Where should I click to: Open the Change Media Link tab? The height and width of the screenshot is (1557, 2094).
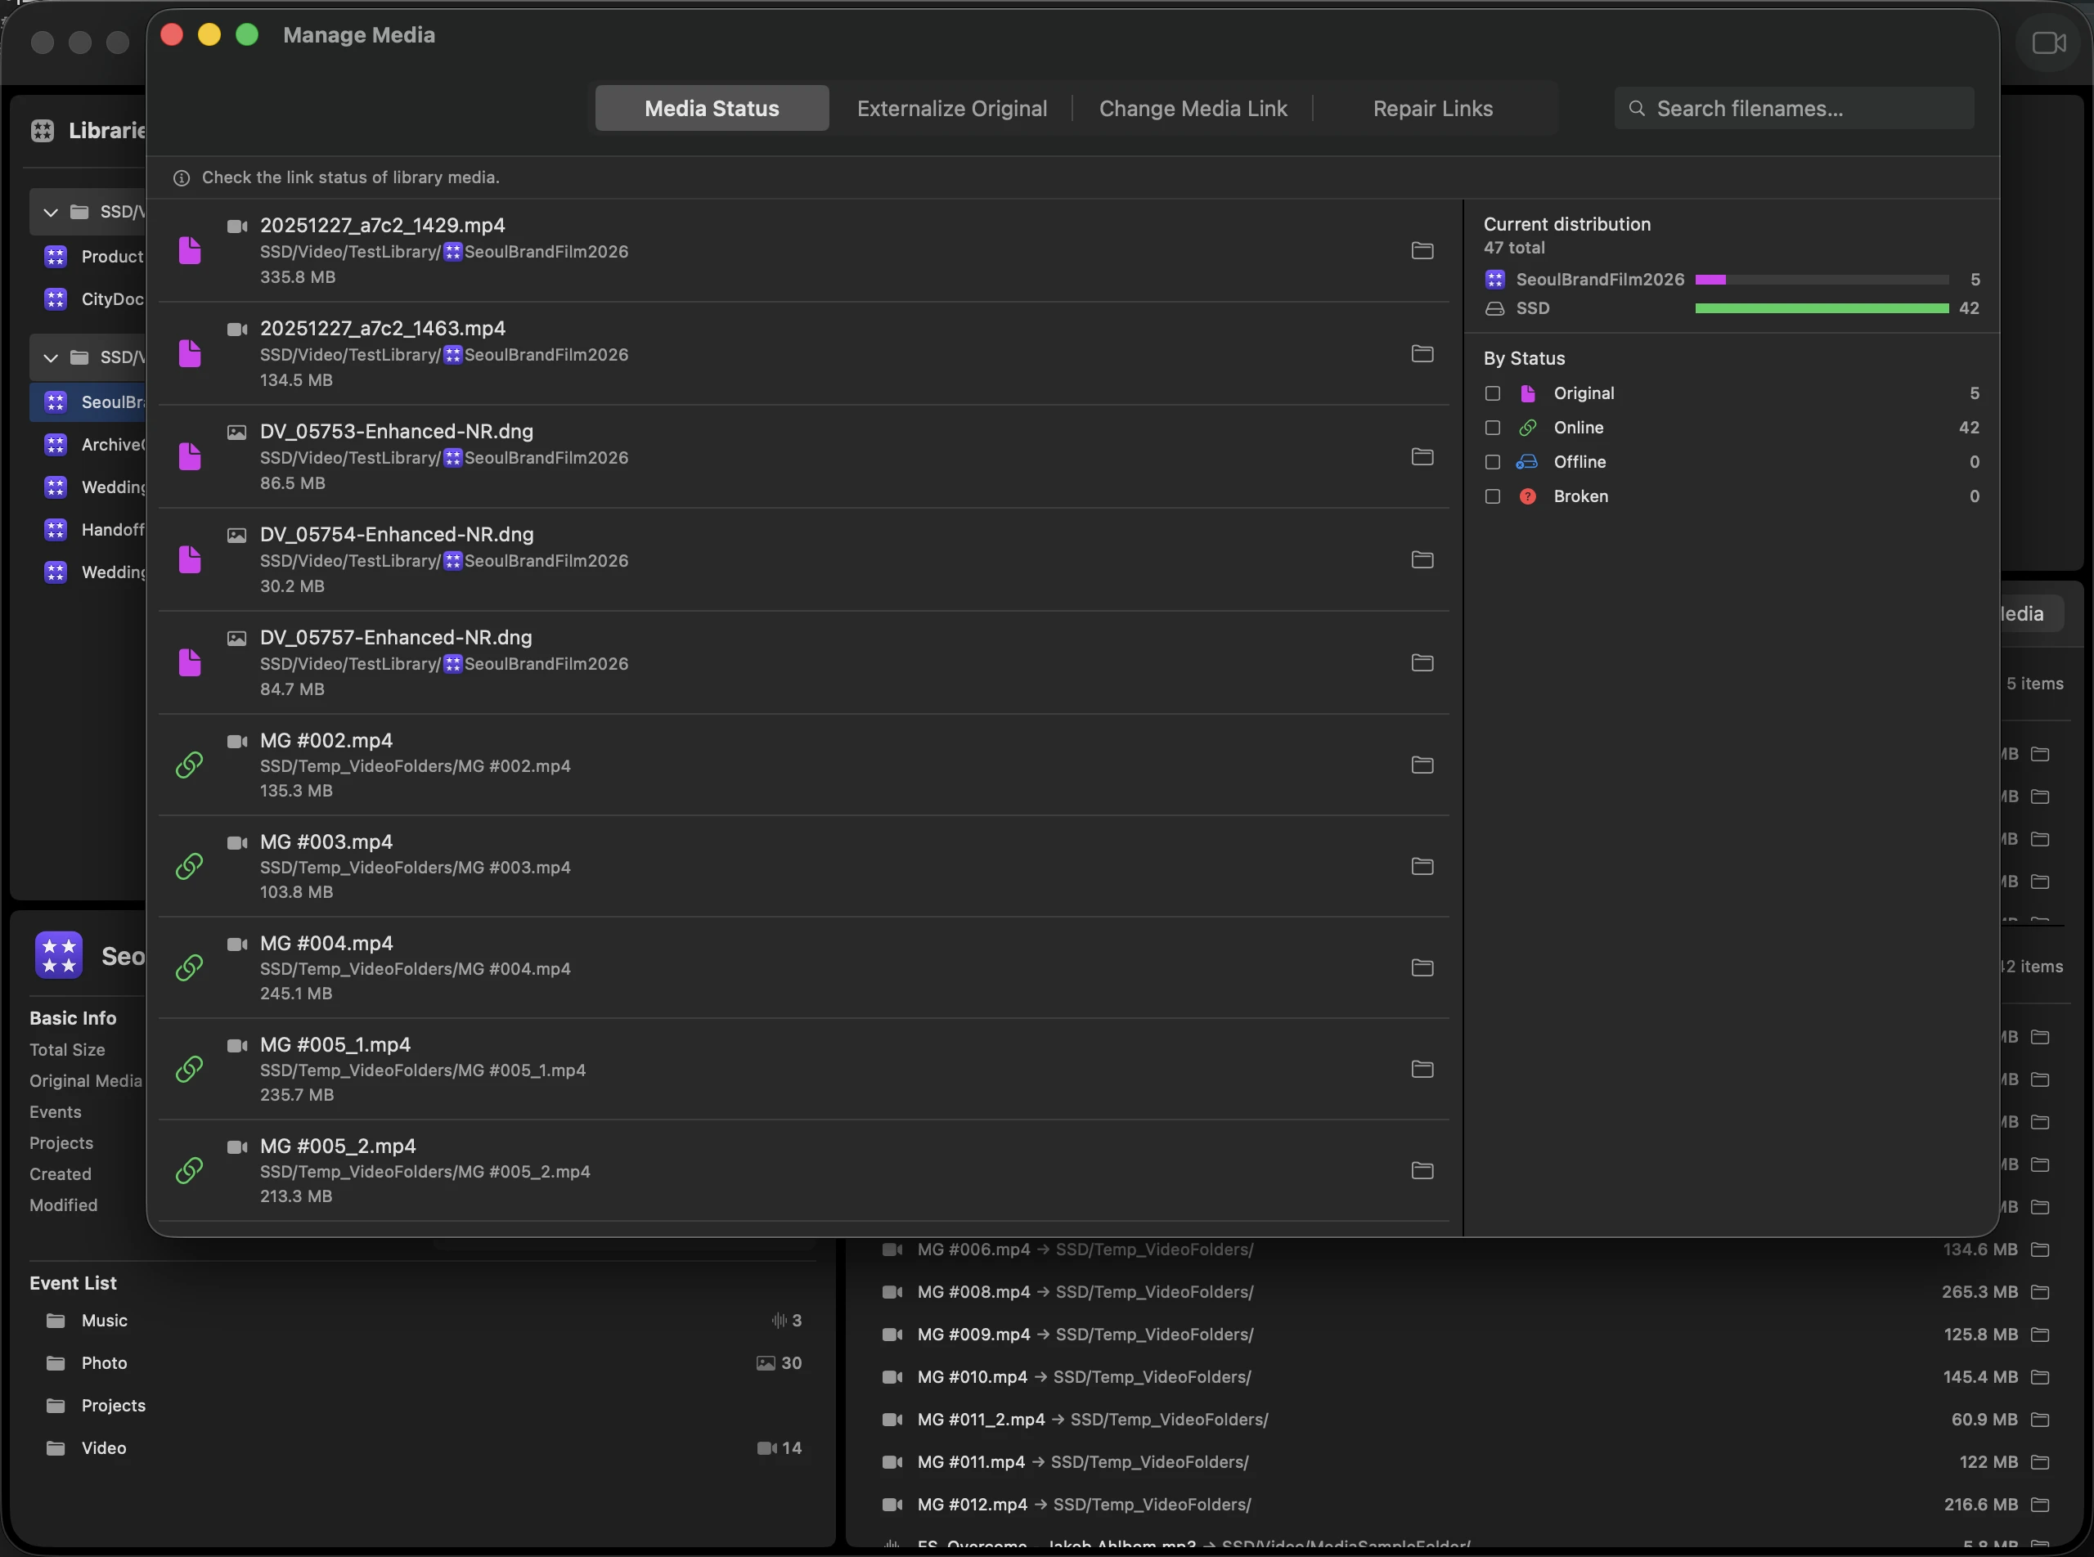point(1193,109)
